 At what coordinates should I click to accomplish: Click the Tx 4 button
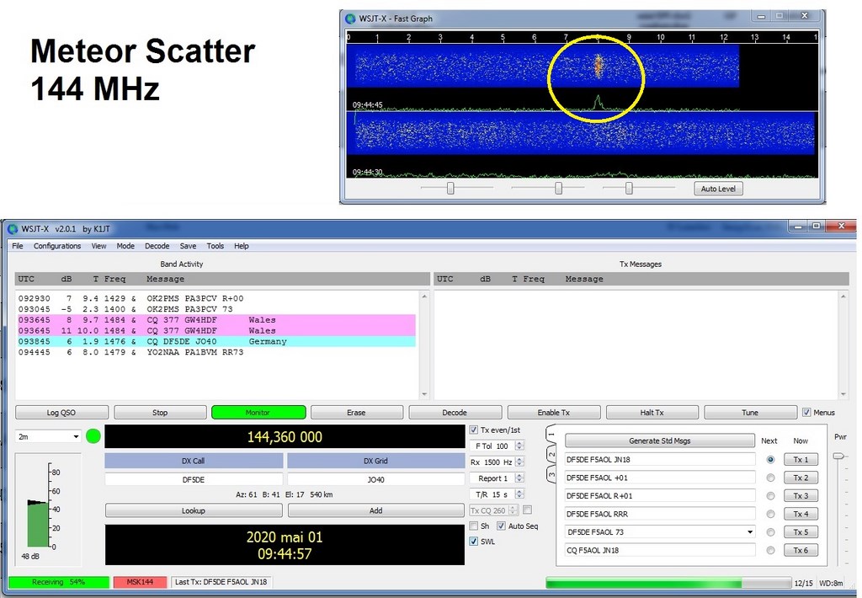[801, 514]
